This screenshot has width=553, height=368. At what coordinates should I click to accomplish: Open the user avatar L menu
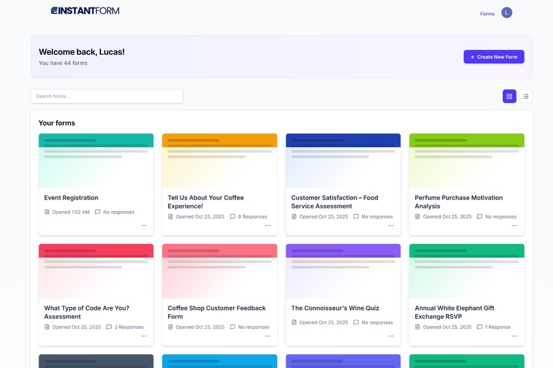(506, 12)
